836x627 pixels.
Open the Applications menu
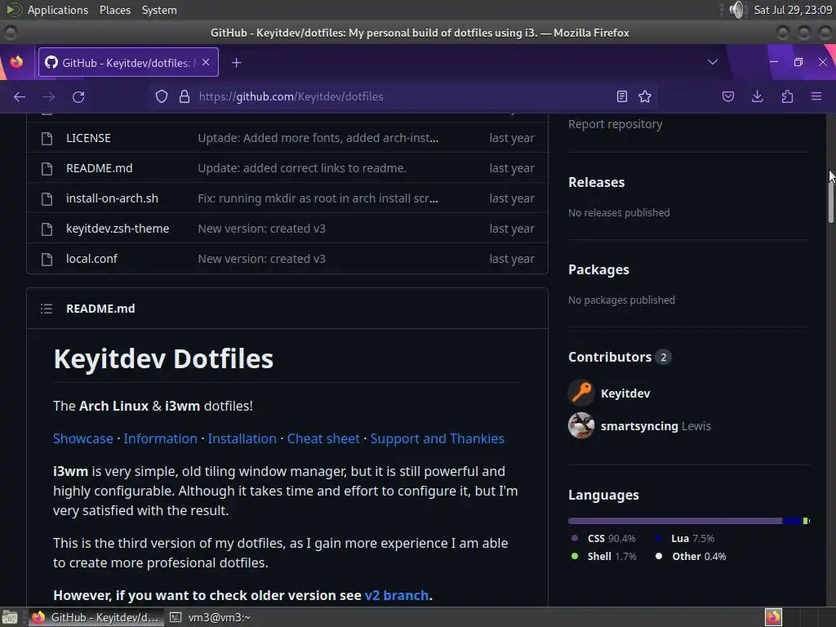pyautogui.click(x=58, y=10)
